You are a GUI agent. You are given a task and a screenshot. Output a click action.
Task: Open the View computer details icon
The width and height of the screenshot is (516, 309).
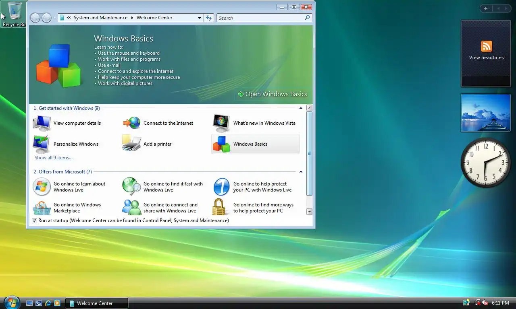(42, 123)
